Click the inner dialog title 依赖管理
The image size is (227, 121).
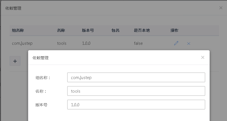[41, 58]
